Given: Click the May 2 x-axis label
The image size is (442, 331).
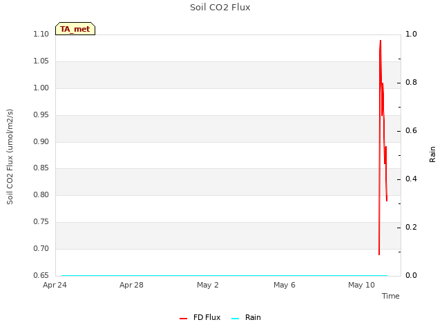Looking at the screenshot, I should click(208, 285).
